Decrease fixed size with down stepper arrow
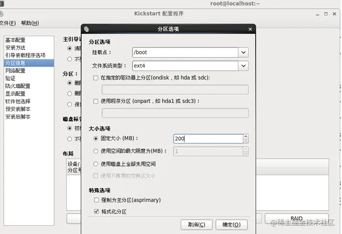The image size is (342, 234). [246, 141]
